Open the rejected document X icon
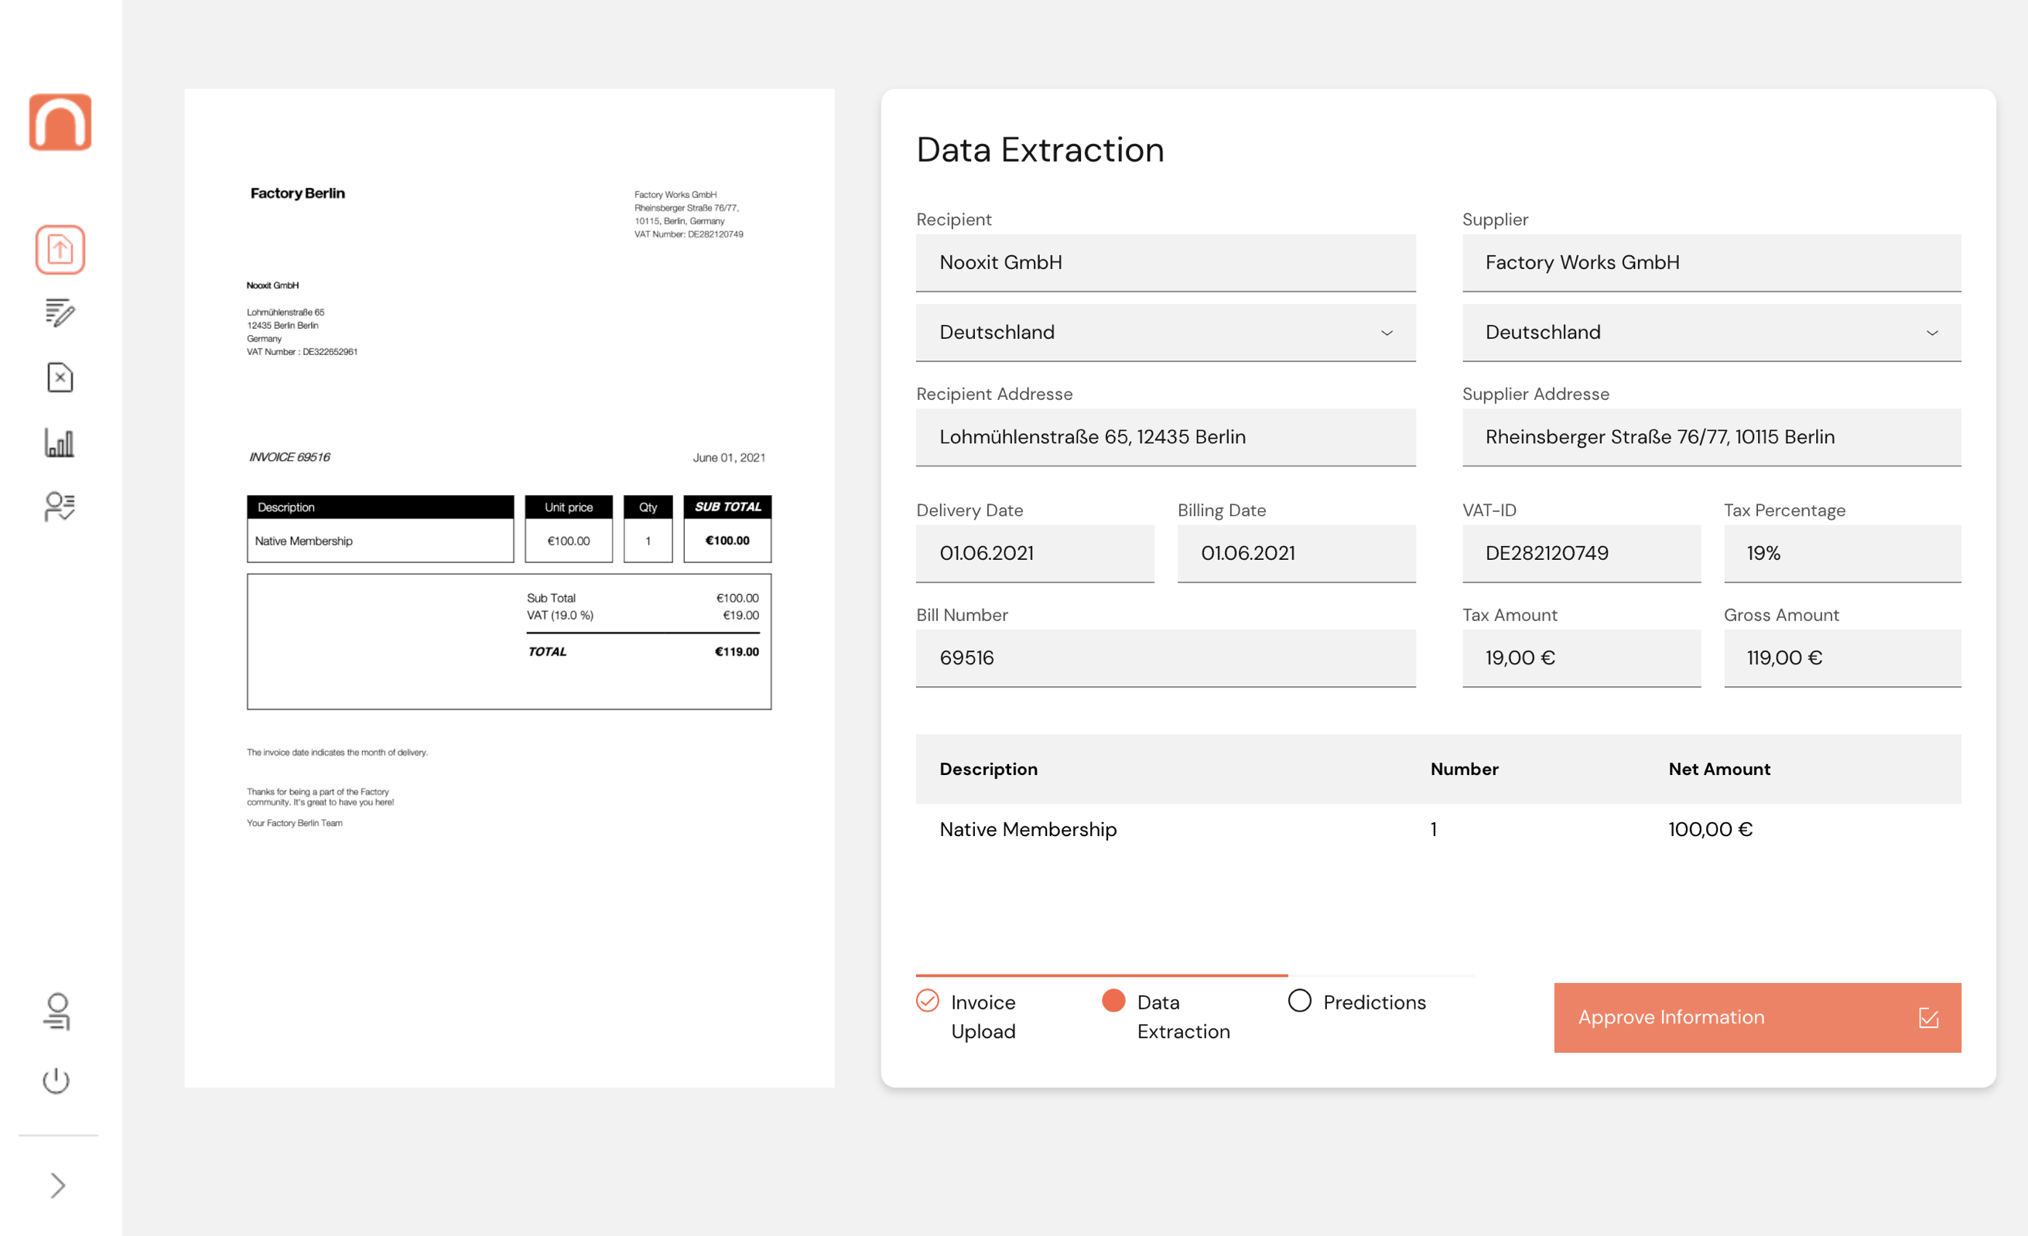This screenshot has width=2028, height=1236. click(x=60, y=377)
